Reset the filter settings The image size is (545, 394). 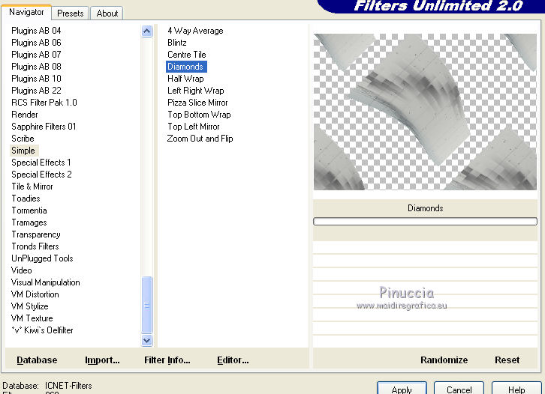507,360
